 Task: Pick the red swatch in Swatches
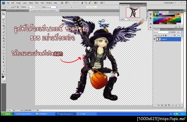pyautogui.click(x=154, y=14)
